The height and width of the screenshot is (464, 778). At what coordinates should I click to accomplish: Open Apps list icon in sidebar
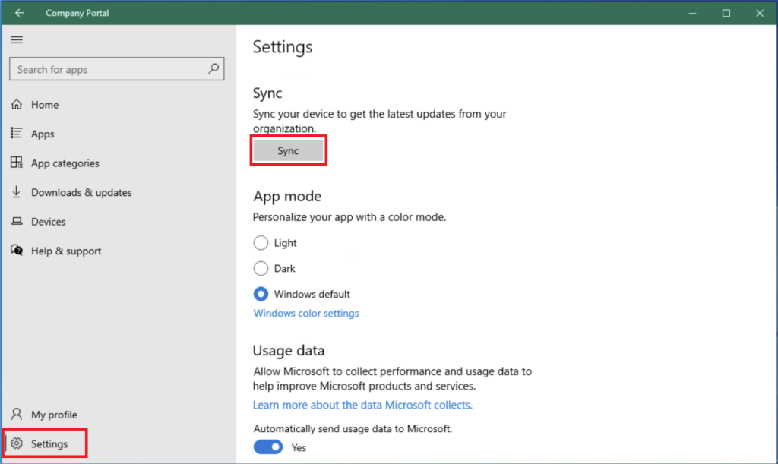pyautogui.click(x=17, y=134)
